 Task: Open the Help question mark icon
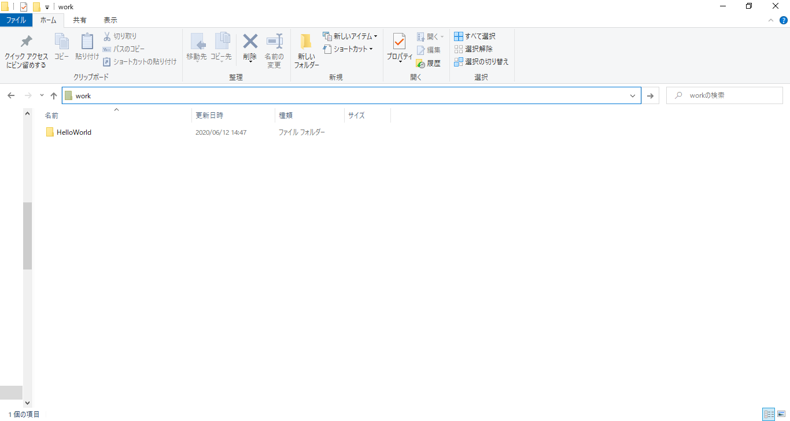point(784,20)
